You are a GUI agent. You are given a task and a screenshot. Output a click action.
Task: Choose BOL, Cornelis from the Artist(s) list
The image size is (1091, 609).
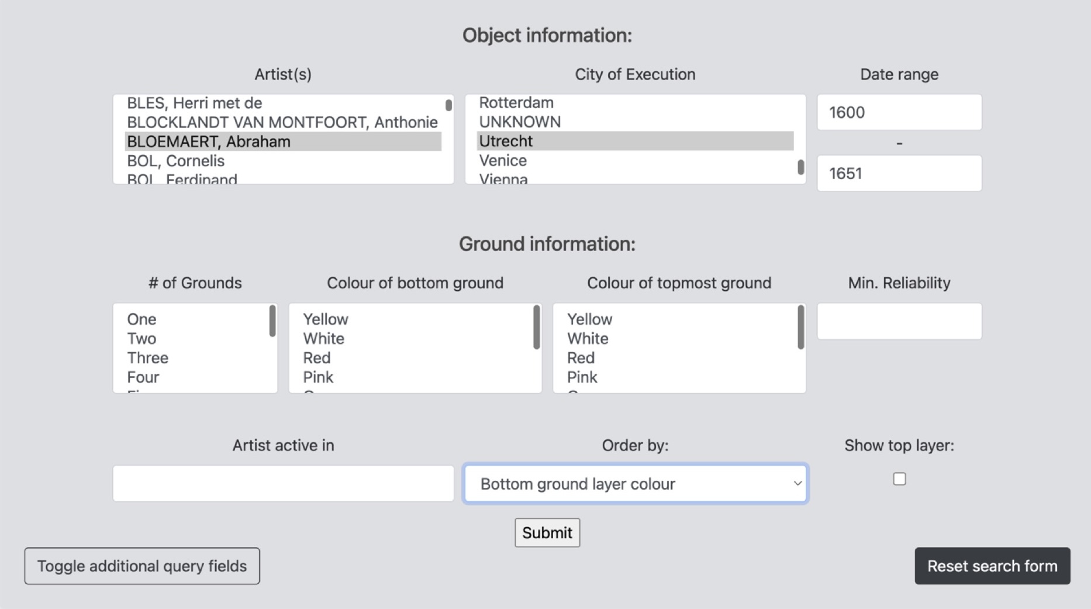[176, 161]
